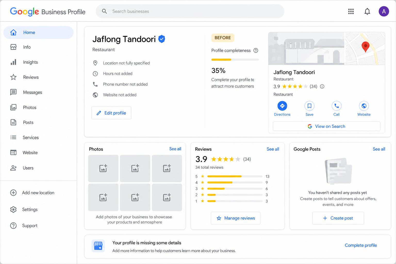This screenshot has width=396, height=264.
Task: Click the Reviews star icon in sidebar
Action: tap(13, 77)
